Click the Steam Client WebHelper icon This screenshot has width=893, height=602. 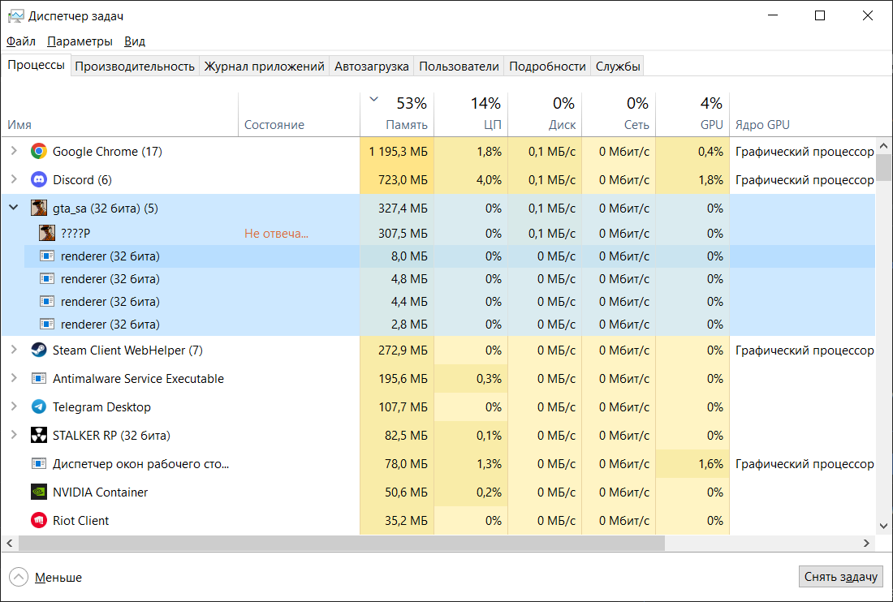tap(39, 350)
